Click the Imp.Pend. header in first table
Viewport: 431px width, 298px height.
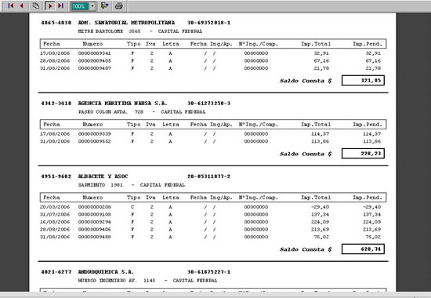point(368,44)
